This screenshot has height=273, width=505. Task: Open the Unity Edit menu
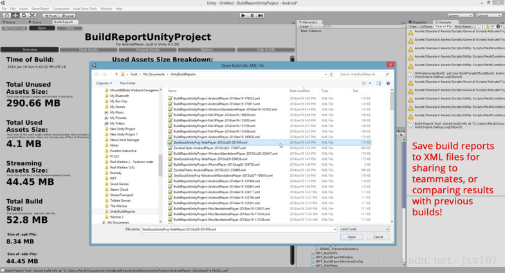(x=13, y=9)
